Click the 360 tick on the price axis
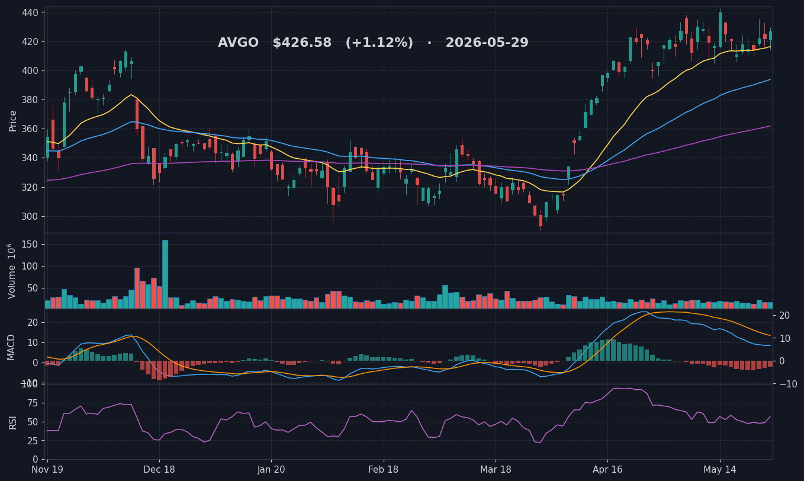Image resolution: width=804 pixels, height=481 pixels. pyautogui.click(x=30, y=129)
